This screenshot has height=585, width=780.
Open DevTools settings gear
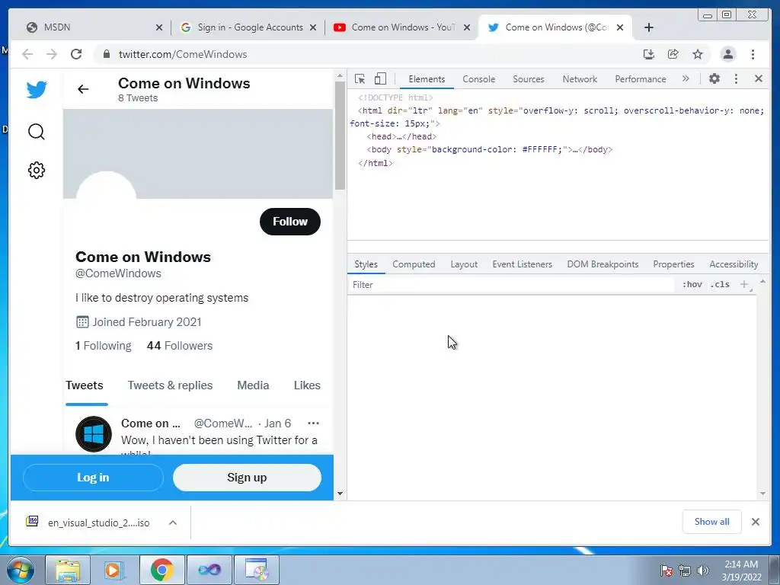714,78
